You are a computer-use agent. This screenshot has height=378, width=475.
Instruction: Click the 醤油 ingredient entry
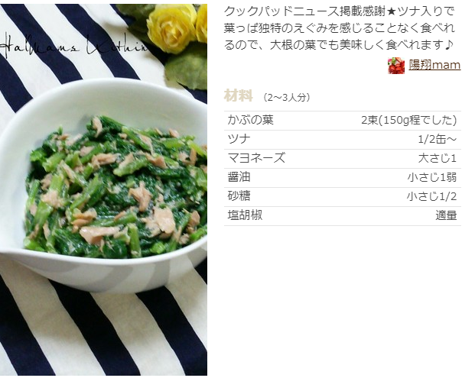pos(239,177)
